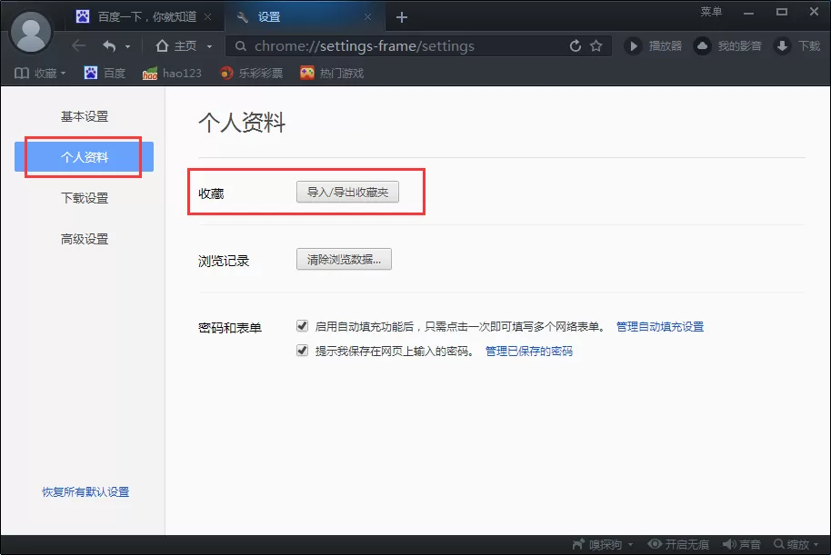Image resolution: width=831 pixels, height=555 pixels.
Task: Click the address bar search magnifier icon
Action: pyautogui.click(x=241, y=46)
